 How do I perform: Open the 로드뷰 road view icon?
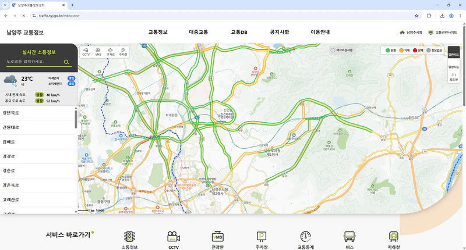tap(454, 77)
